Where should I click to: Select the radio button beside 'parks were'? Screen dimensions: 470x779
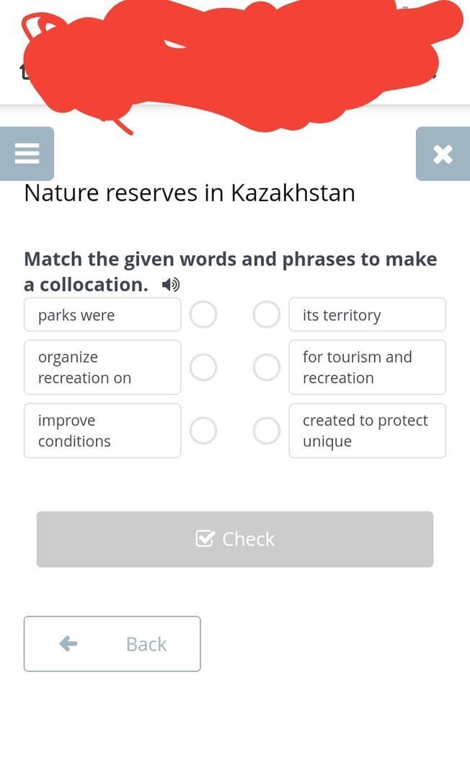pyautogui.click(x=203, y=314)
